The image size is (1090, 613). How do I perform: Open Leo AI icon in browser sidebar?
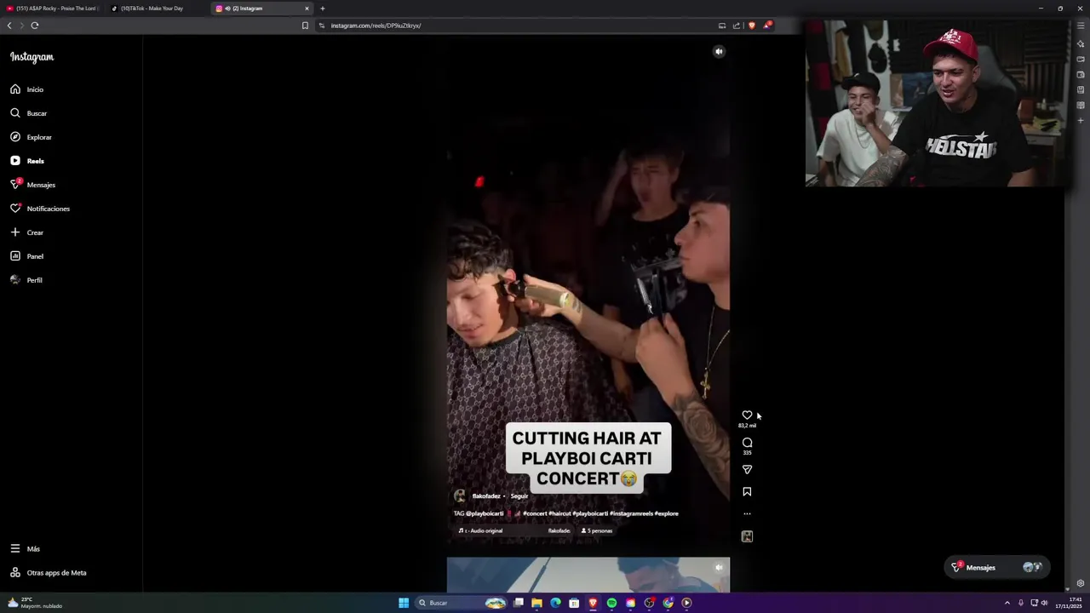pyautogui.click(x=1081, y=43)
